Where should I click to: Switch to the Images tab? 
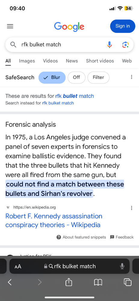click(27, 61)
